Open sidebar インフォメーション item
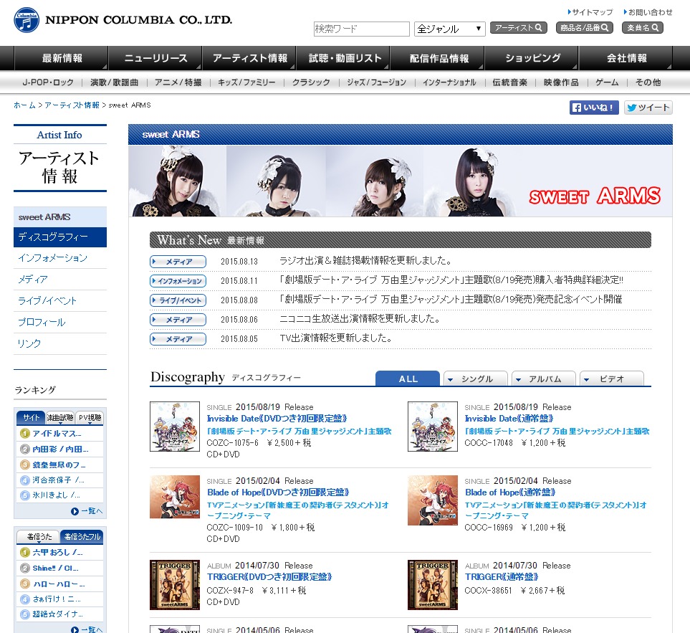The height and width of the screenshot is (633, 690). [x=60, y=258]
